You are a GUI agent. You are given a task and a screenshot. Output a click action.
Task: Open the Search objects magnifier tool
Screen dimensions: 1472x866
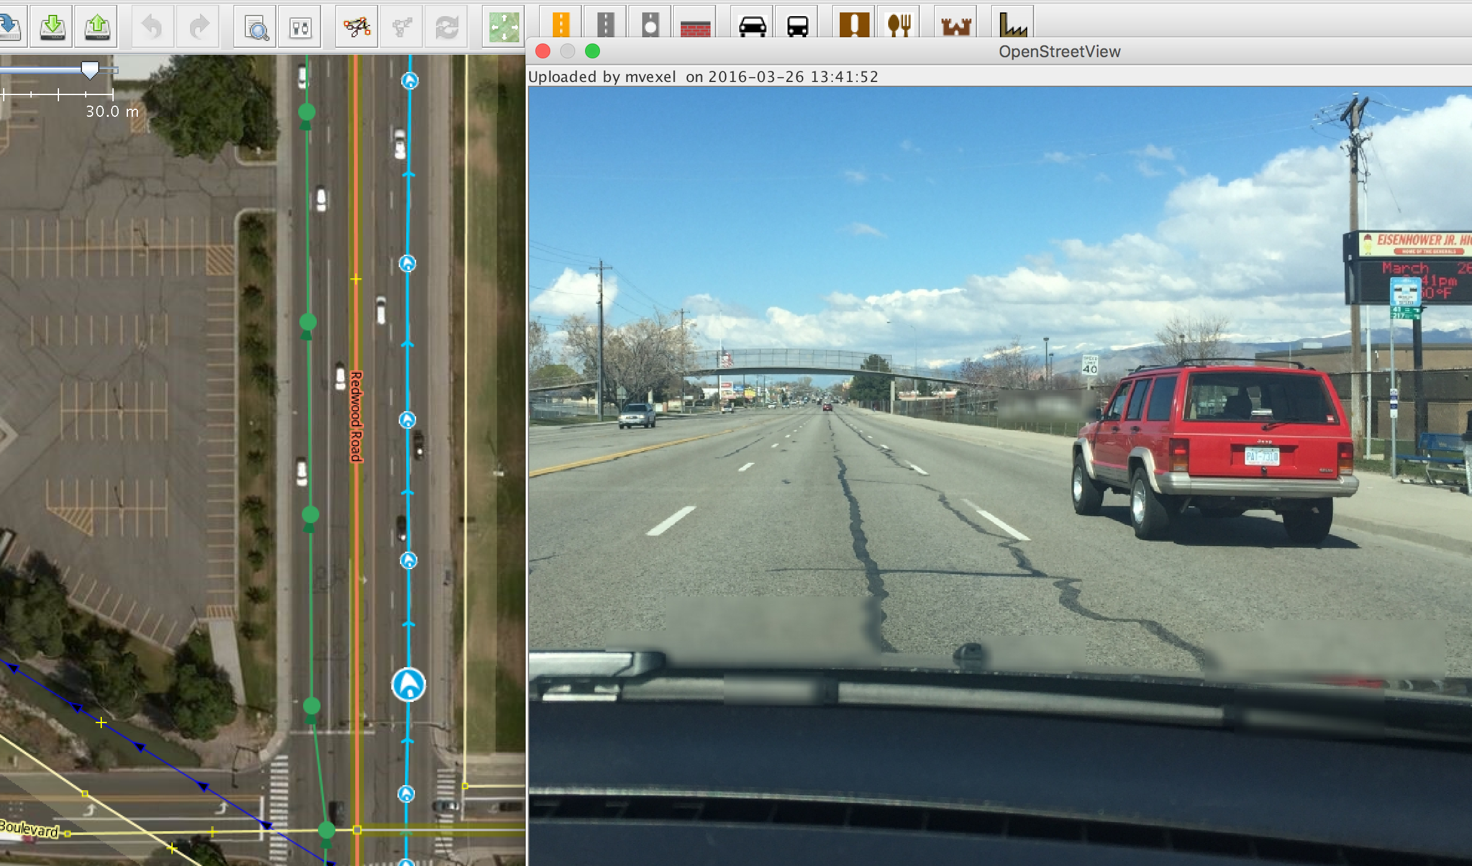[x=255, y=26]
